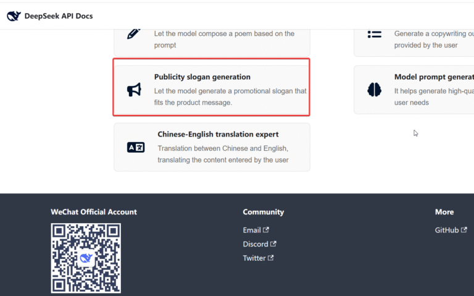Click the brain icon for model prompt generation
This screenshot has width=474, height=296.
tap(374, 90)
